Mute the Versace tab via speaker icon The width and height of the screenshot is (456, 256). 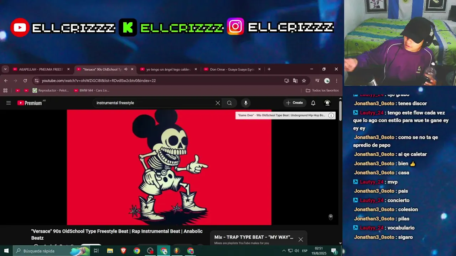126,69
